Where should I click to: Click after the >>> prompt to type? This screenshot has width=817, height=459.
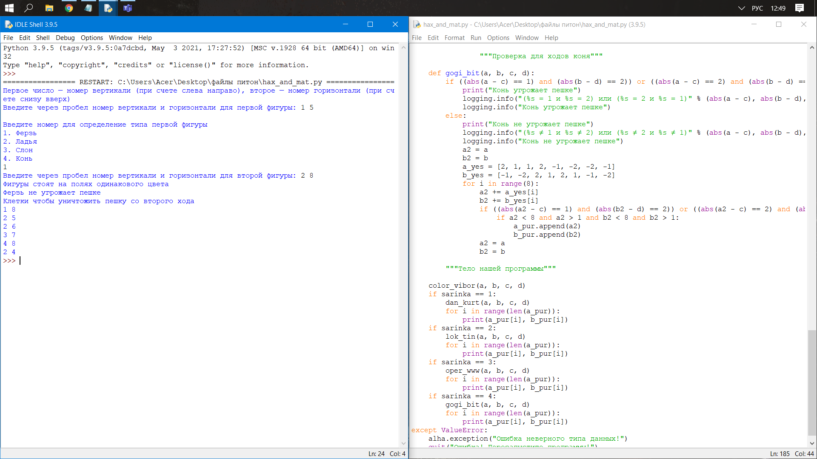coord(20,261)
